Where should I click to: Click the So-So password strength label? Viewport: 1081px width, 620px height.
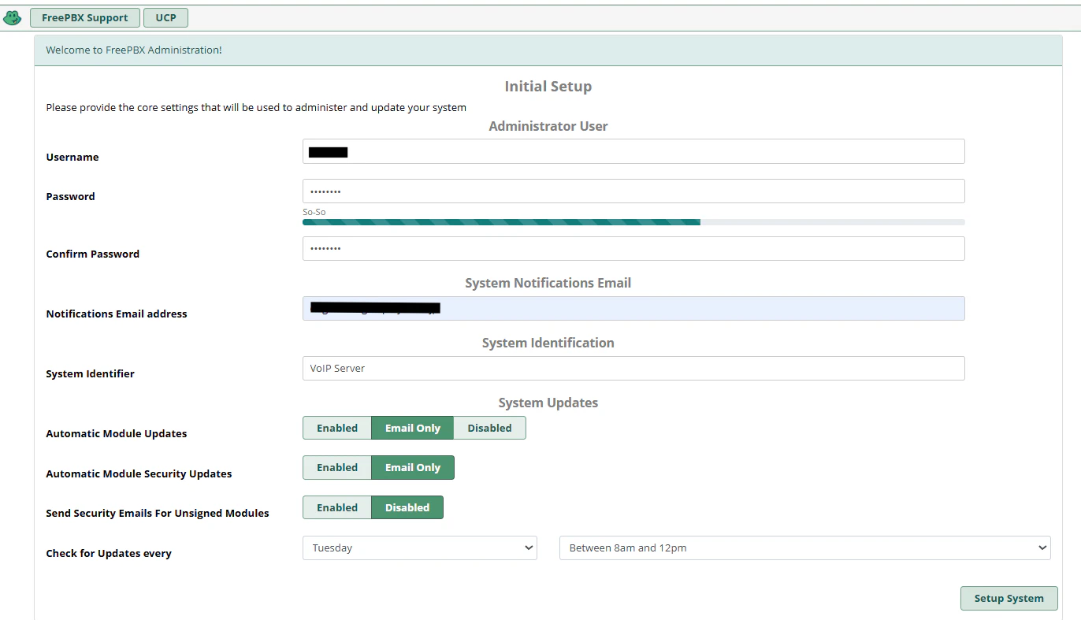314,212
